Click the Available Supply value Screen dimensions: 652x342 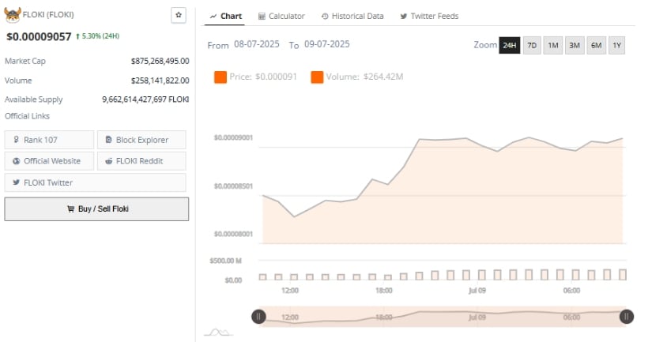click(145, 100)
